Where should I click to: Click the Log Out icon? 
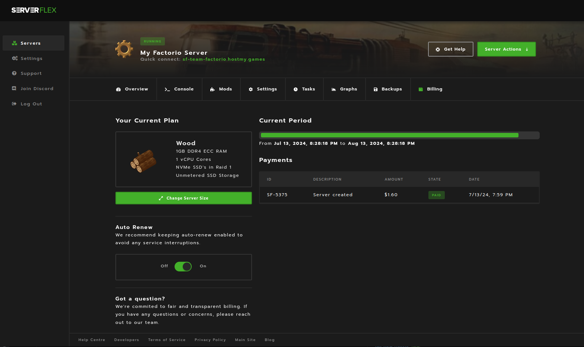point(14,104)
